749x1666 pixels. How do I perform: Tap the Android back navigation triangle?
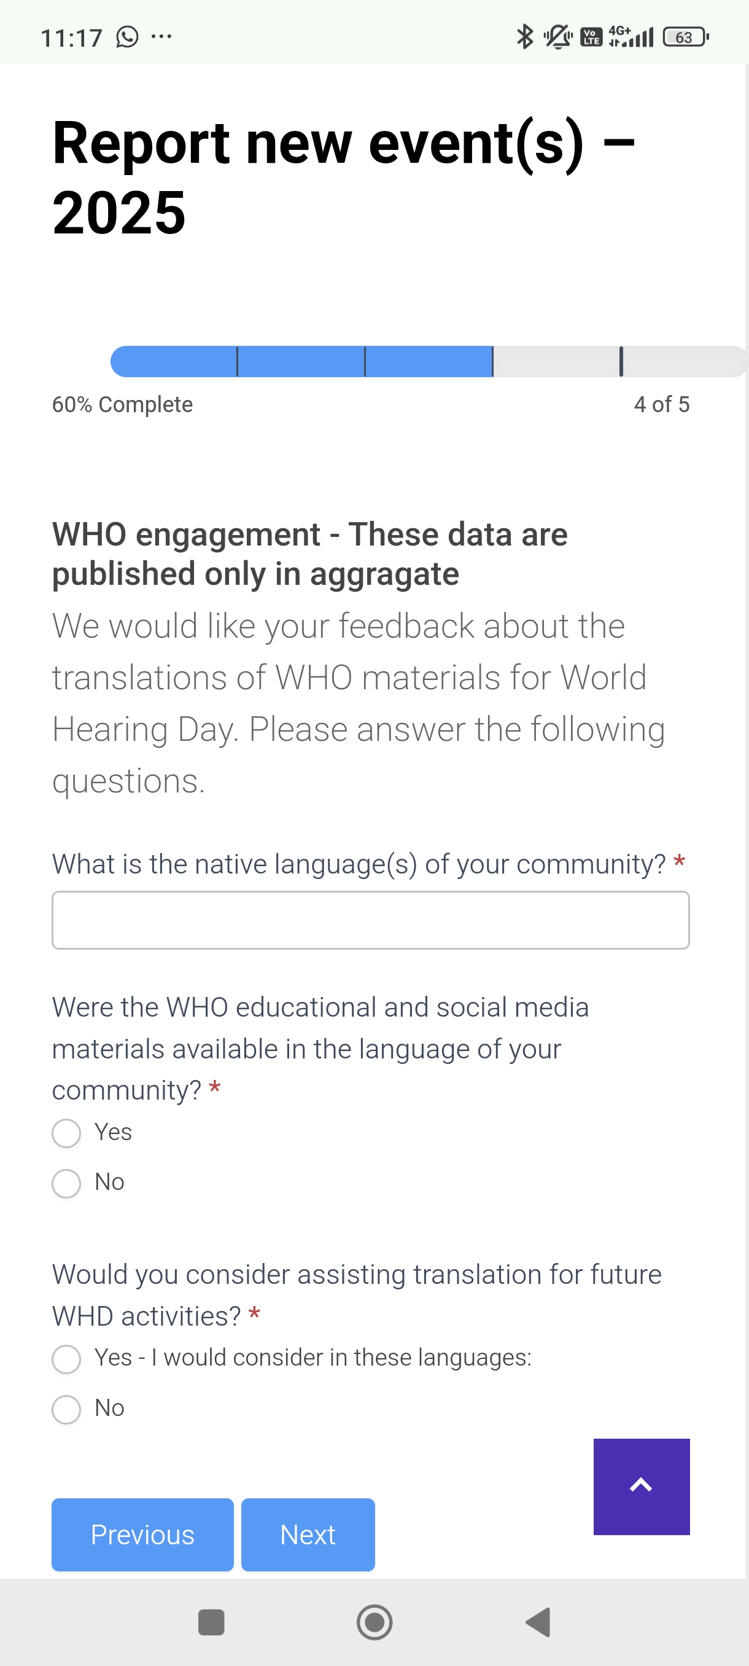(538, 1622)
